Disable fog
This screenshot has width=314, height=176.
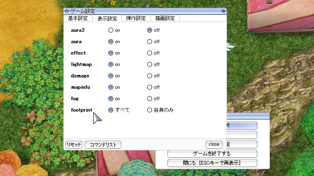point(150,99)
